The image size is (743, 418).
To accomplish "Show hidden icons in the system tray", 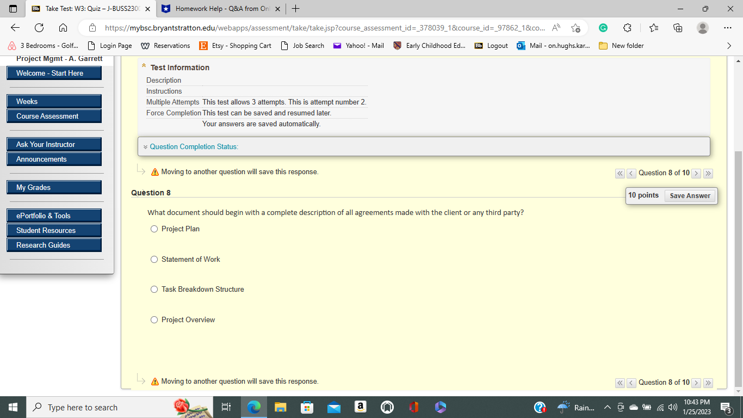I will [608, 407].
